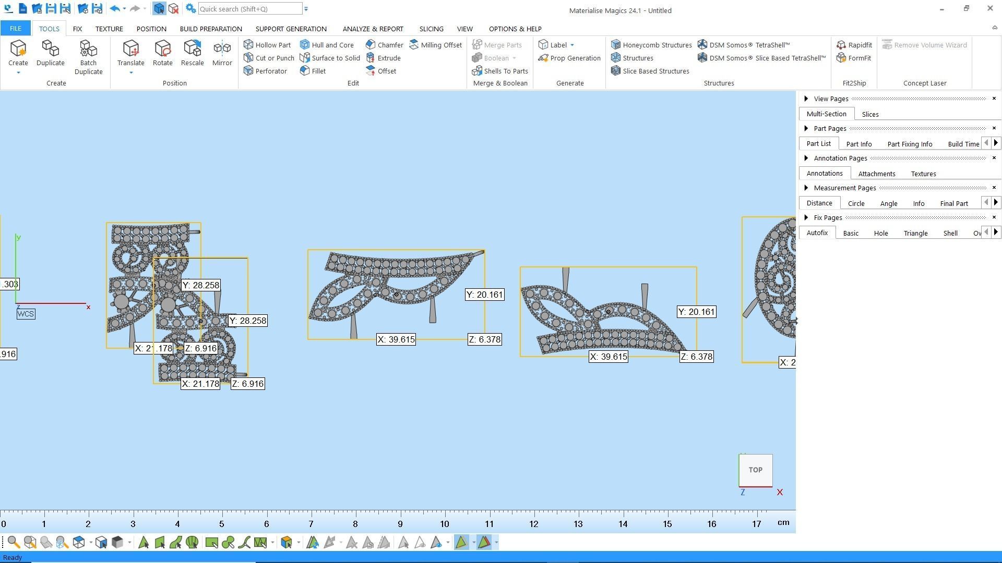
Task: Collapse the Measurement Pages panel
Action: (x=806, y=188)
